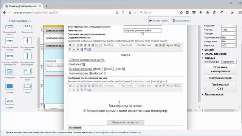The width and height of the screenshot is (242, 136).
Task: Open Font Size dropdown in the after-send editor
Action: point(111,86)
